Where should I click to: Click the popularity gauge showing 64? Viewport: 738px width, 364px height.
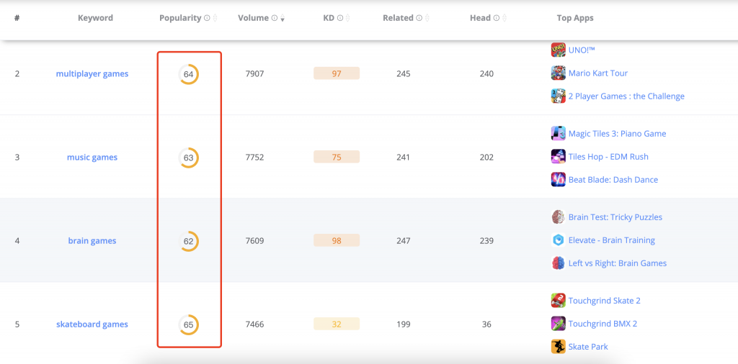189,74
